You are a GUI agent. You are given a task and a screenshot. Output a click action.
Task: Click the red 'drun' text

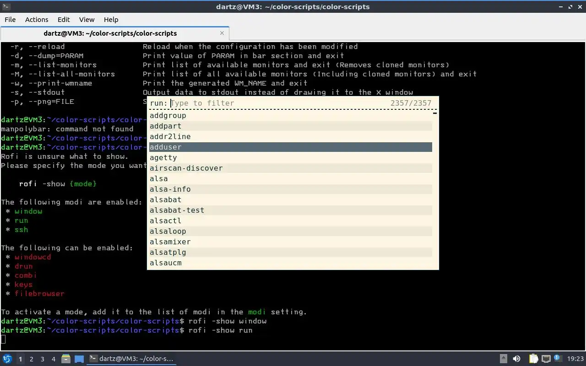click(x=23, y=266)
